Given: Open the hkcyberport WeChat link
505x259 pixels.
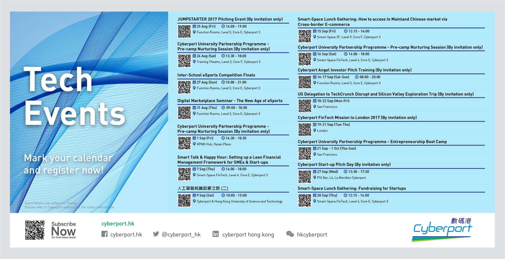Looking at the screenshot, I should (x=312, y=235).
